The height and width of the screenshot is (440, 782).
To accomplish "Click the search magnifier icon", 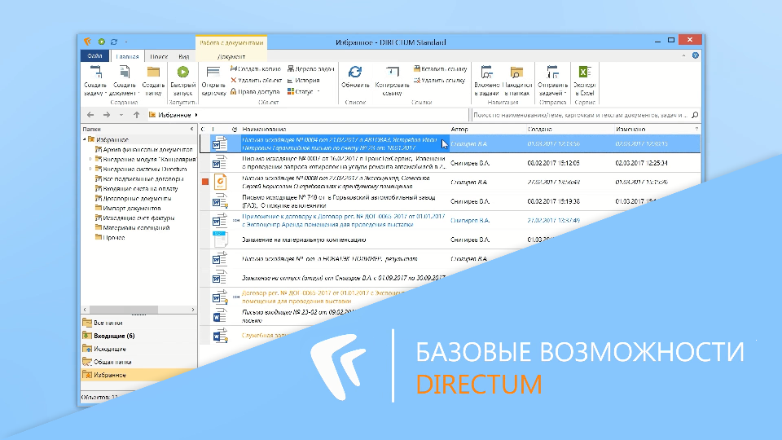I will click(695, 115).
